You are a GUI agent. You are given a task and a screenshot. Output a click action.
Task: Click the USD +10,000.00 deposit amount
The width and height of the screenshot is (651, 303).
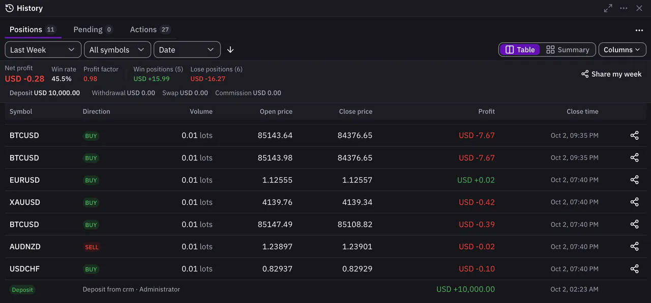pos(465,289)
